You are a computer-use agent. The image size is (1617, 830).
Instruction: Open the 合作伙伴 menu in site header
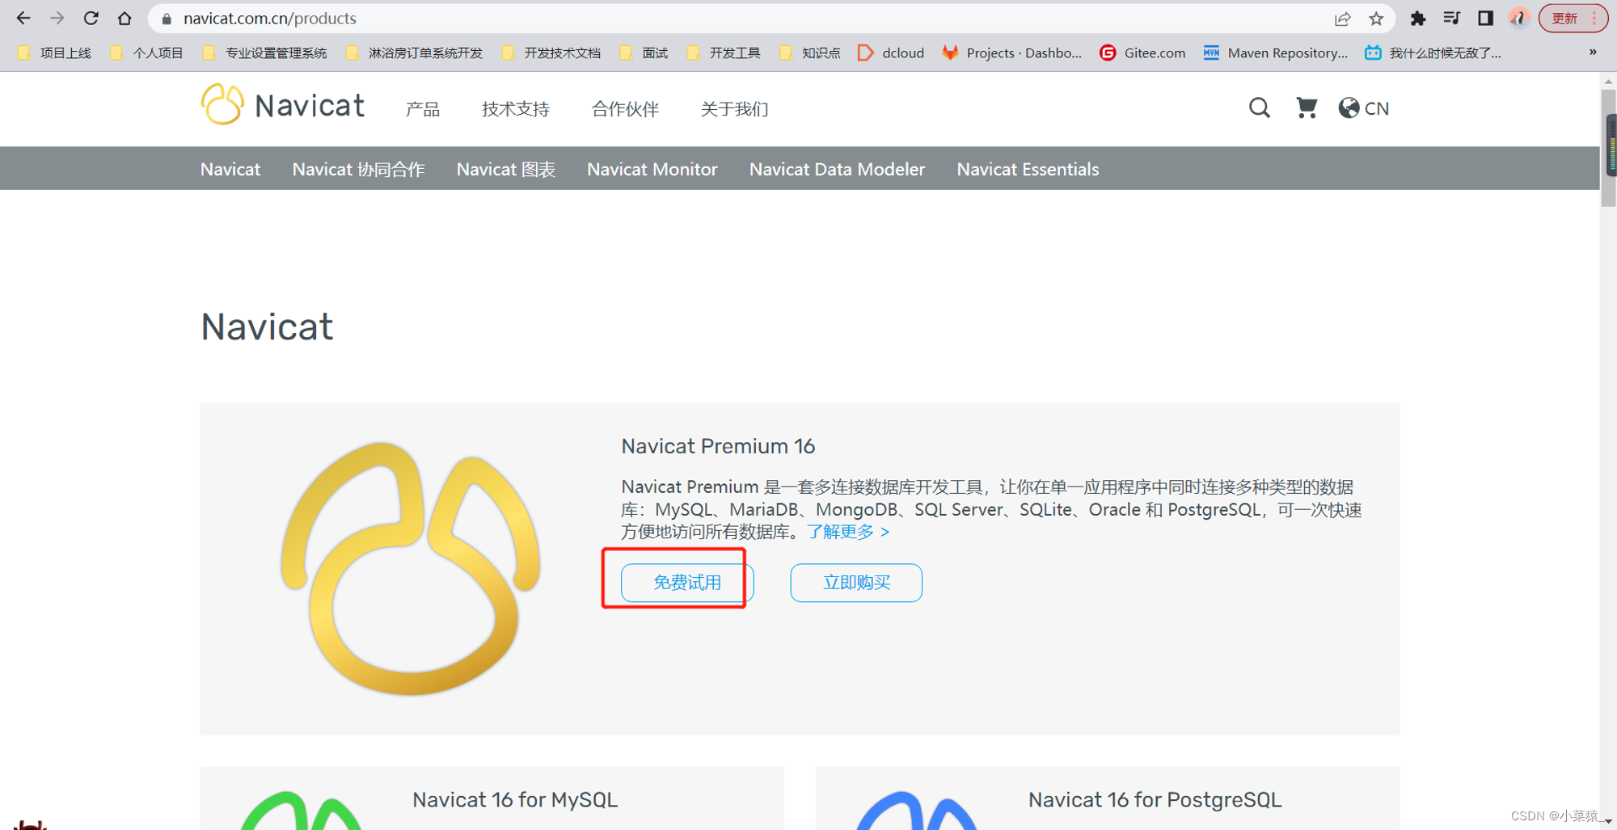(x=625, y=108)
